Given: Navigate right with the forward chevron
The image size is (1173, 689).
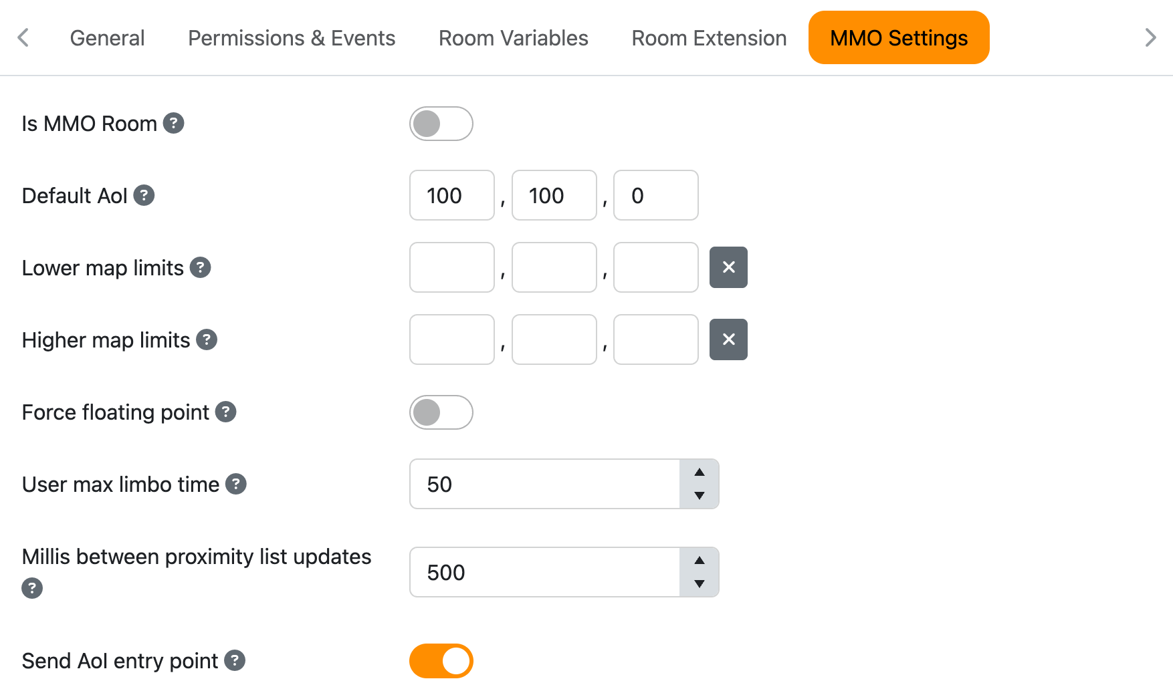Looking at the screenshot, I should 1150,37.
